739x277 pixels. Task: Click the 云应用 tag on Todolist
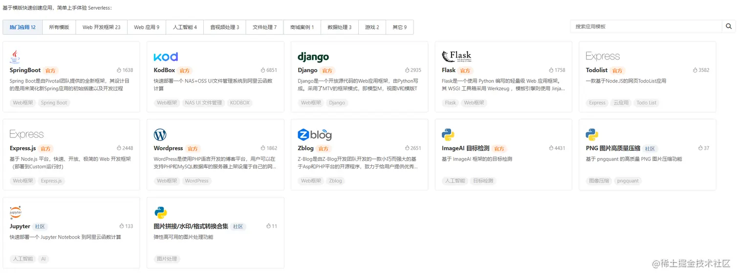(x=621, y=103)
